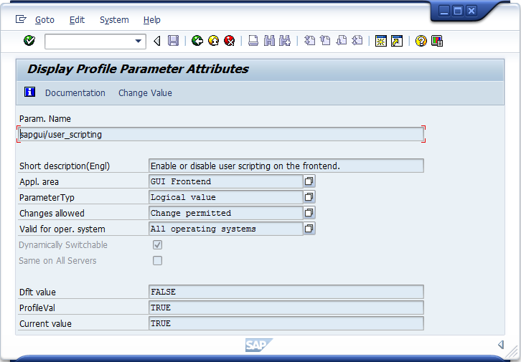Open value help for Appl. area field
The height and width of the screenshot is (362, 521).
(309, 181)
